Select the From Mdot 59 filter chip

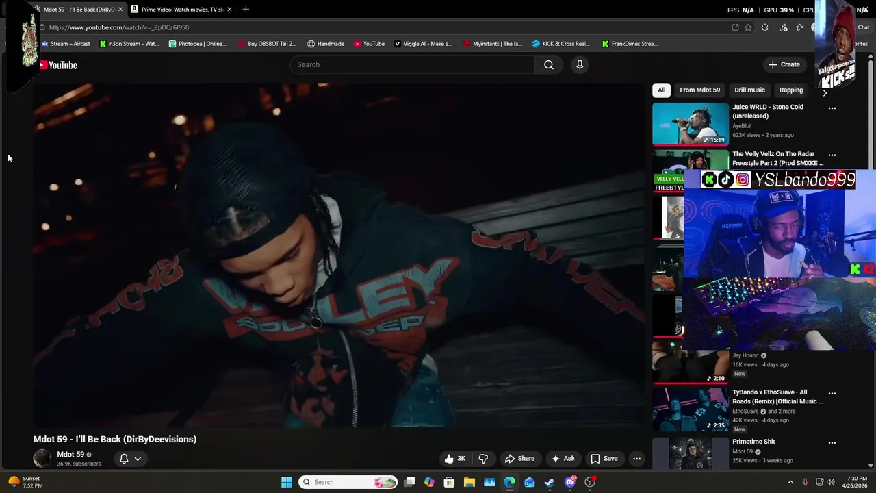click(699, 90)
